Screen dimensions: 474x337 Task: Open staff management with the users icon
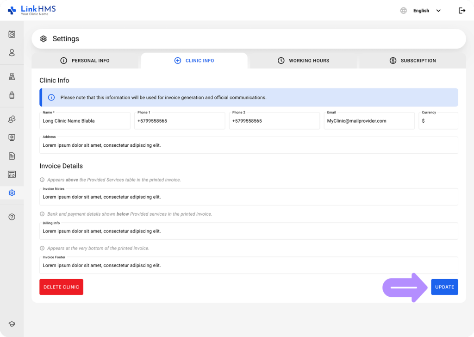click(x=12, y=119)
